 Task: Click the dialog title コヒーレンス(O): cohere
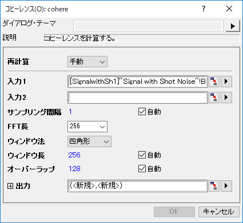(x=37, y=9)
